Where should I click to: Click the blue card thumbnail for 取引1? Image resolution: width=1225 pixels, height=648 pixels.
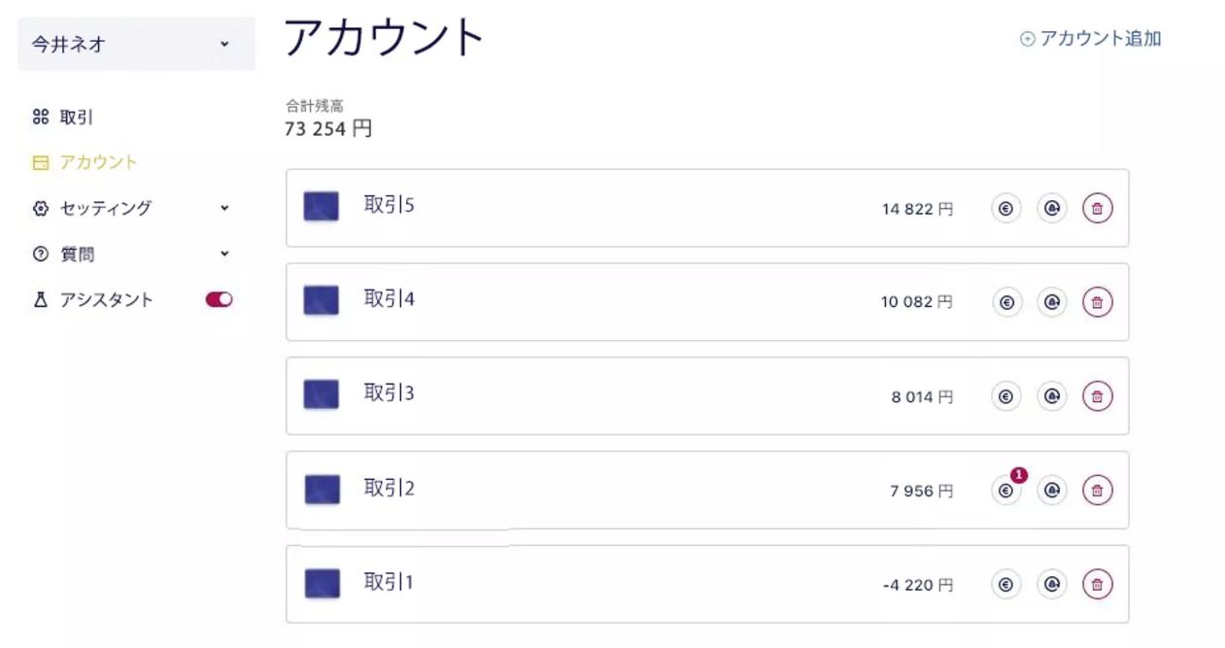point(322,584)
